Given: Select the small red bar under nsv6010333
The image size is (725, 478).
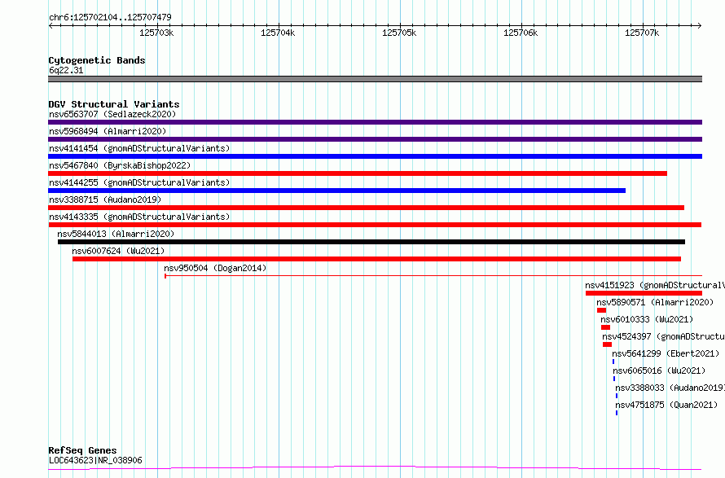Looking at the screenshot, I should tap(606, 327).
